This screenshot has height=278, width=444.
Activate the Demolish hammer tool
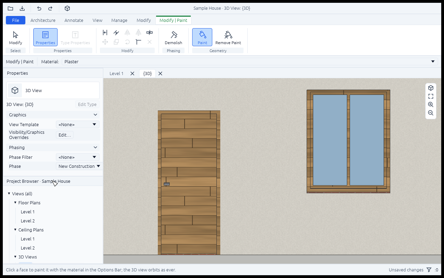[173, 37]
